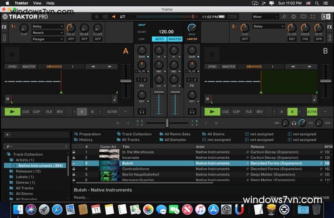Launch the App Store from Dock
334x218 pixels.
pyautogui.click(x=213, y=210)
